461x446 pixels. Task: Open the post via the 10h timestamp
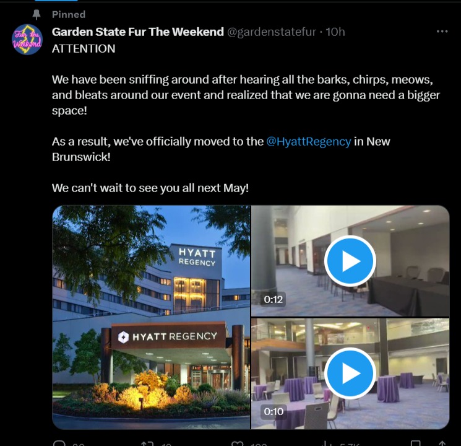[335, 32]
